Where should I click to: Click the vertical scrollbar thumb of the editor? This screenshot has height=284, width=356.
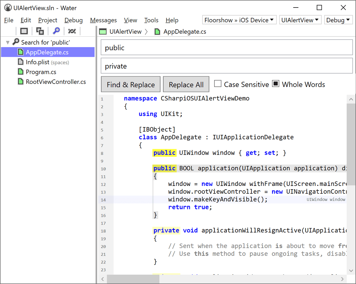351,144
